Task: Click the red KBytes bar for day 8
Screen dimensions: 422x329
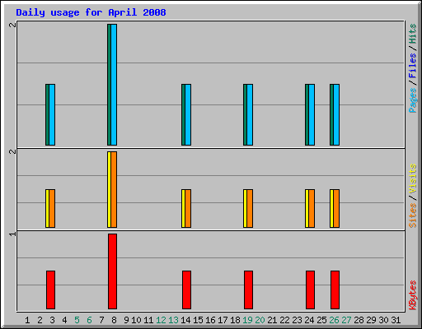Action: [x=113, y=271]
